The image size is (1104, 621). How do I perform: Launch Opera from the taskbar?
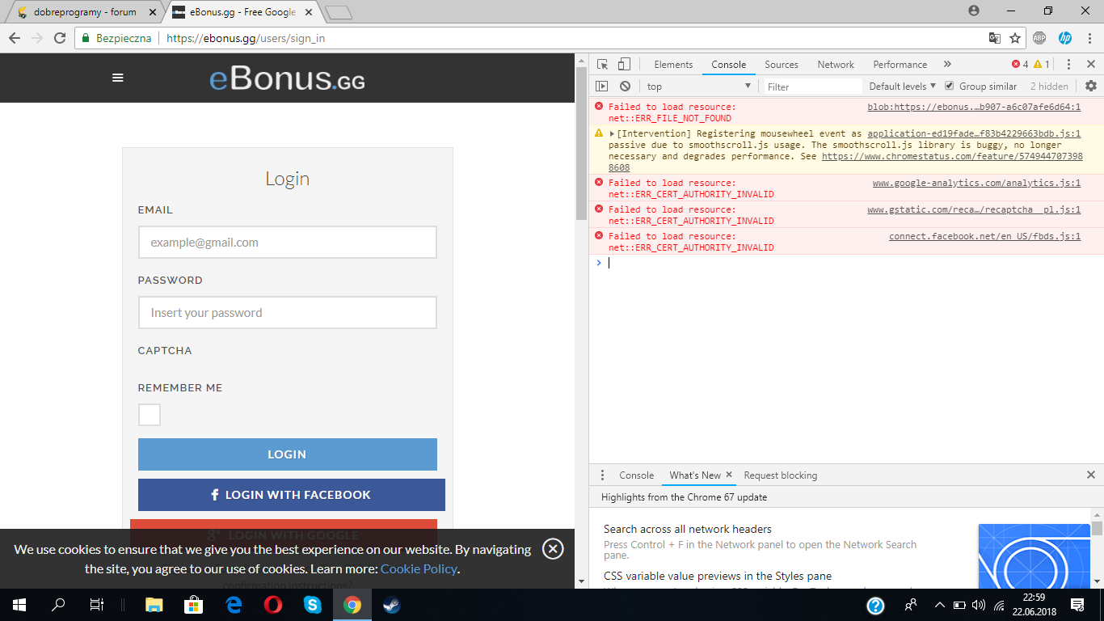coord(273,605)
